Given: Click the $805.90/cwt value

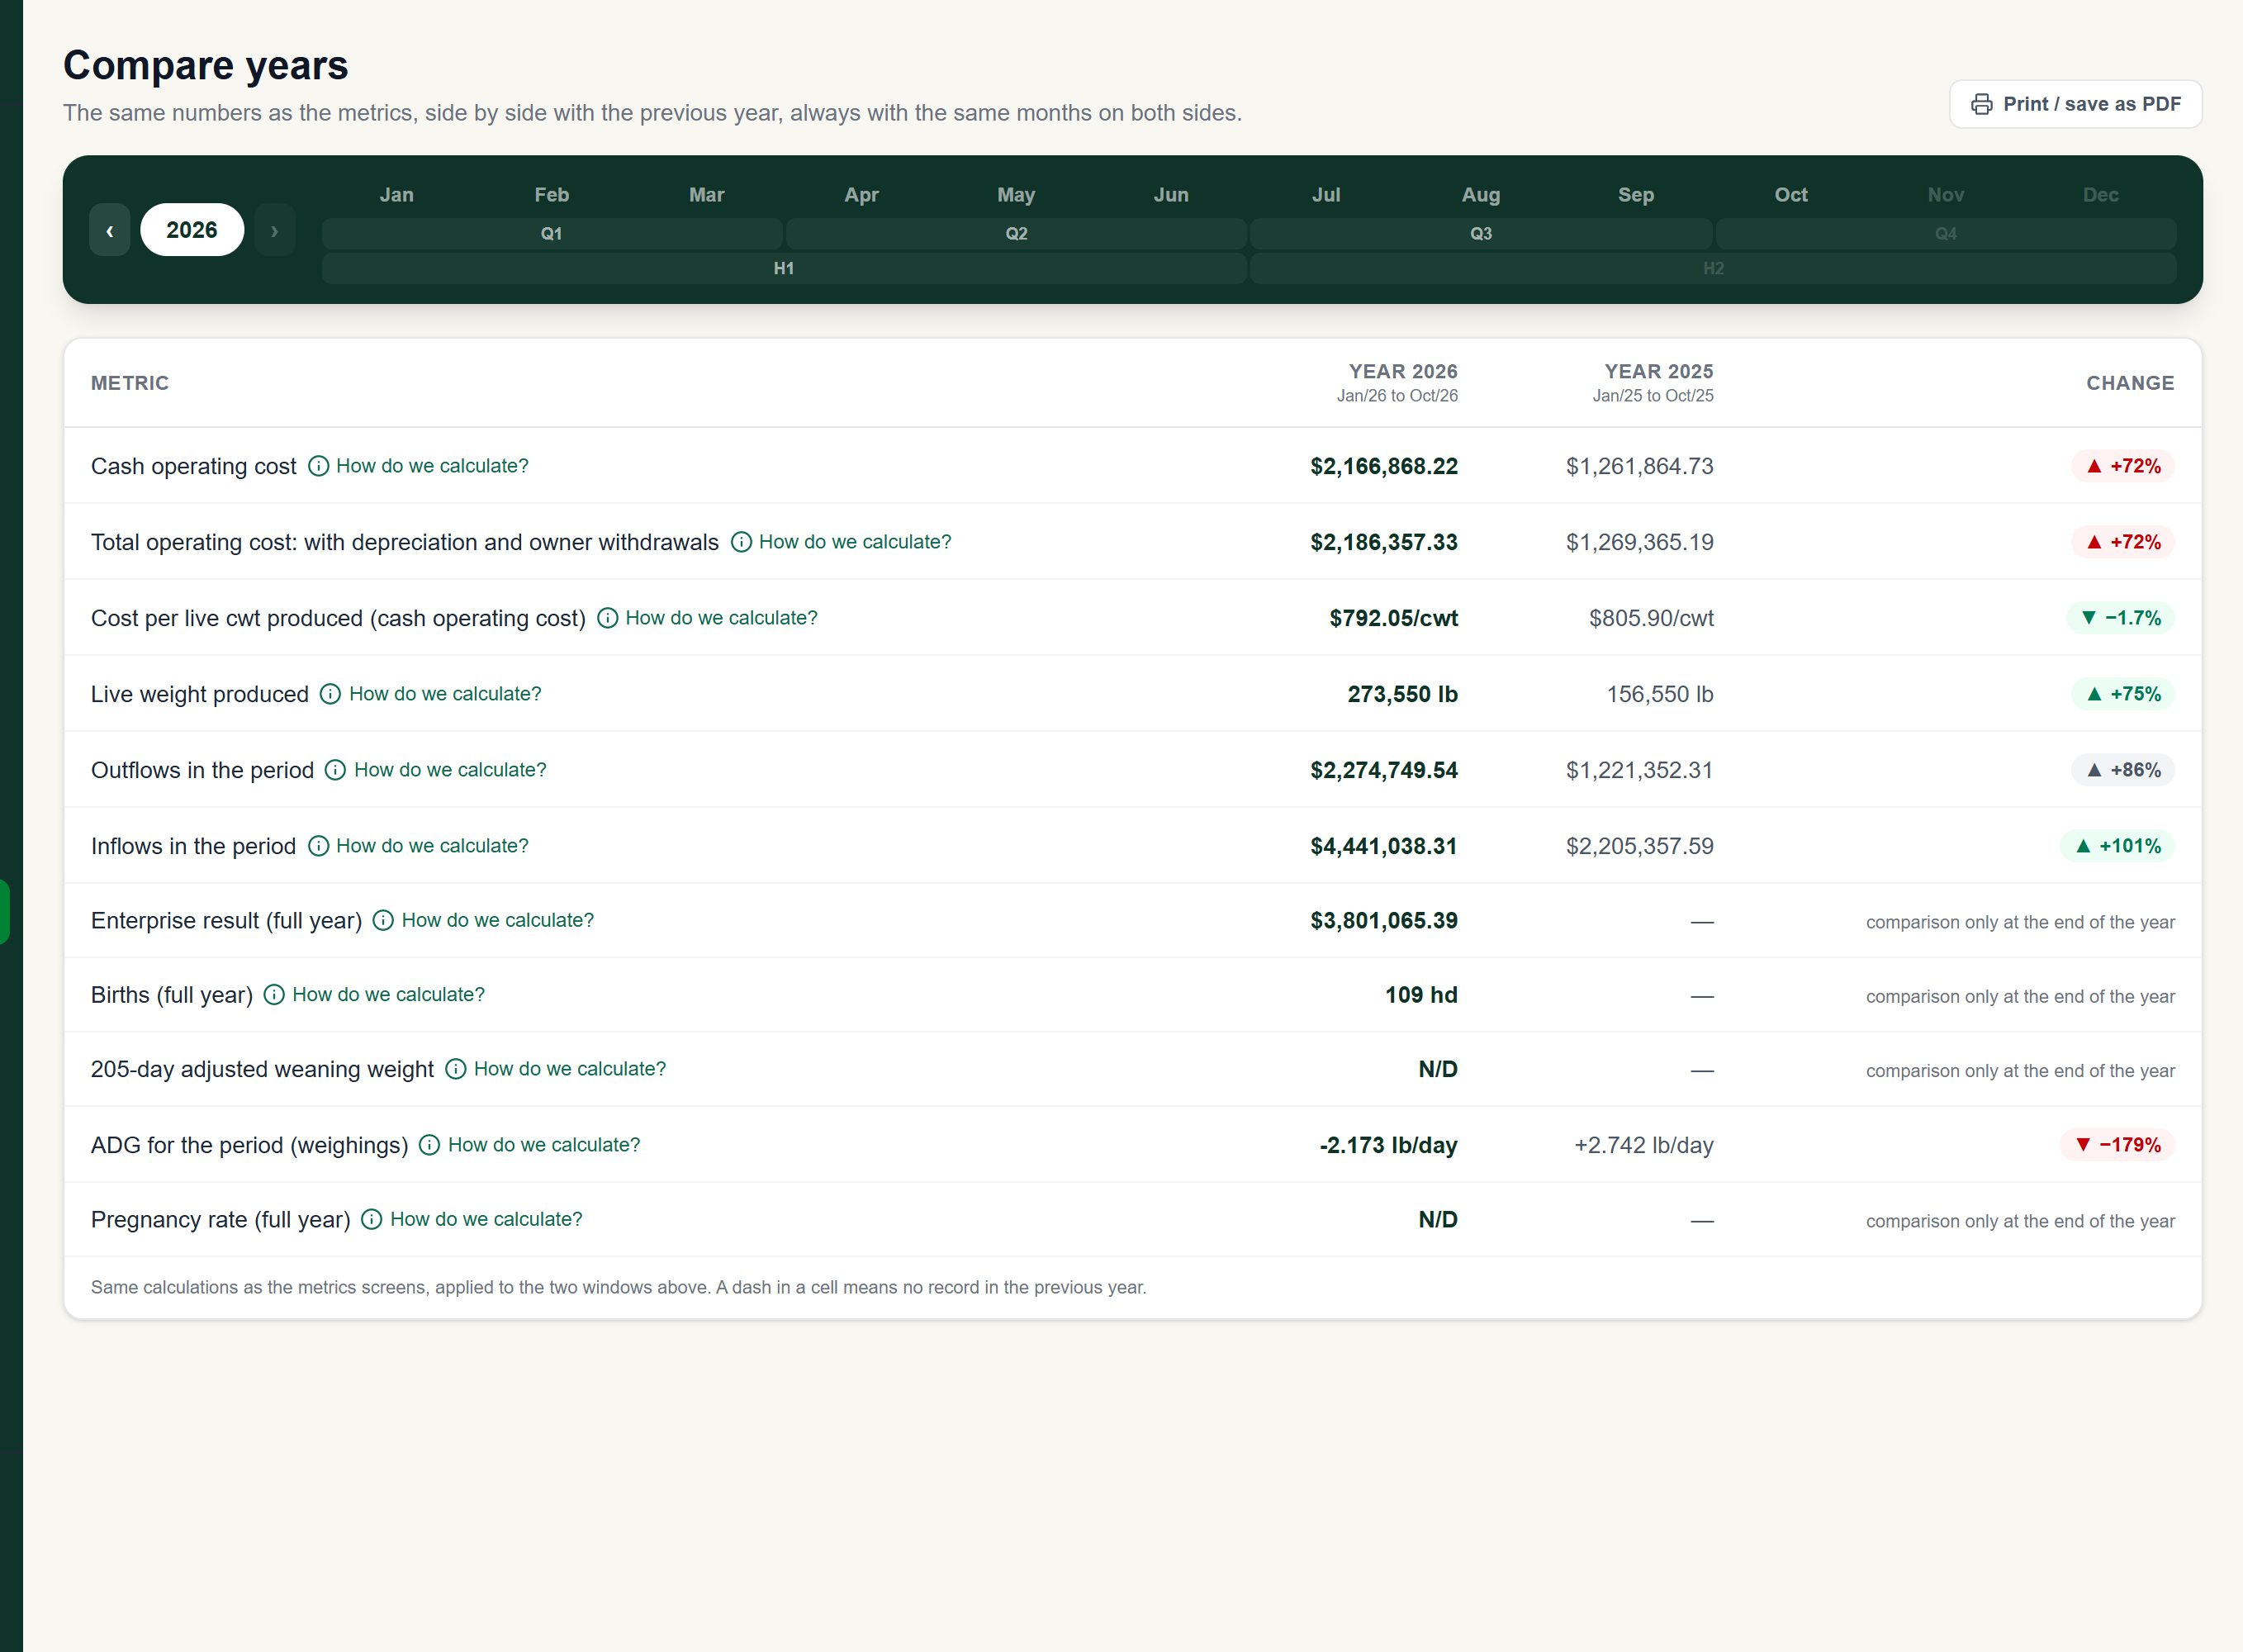Looking at the screenshot, I should pyautogui.click(x=1651, y=618).
